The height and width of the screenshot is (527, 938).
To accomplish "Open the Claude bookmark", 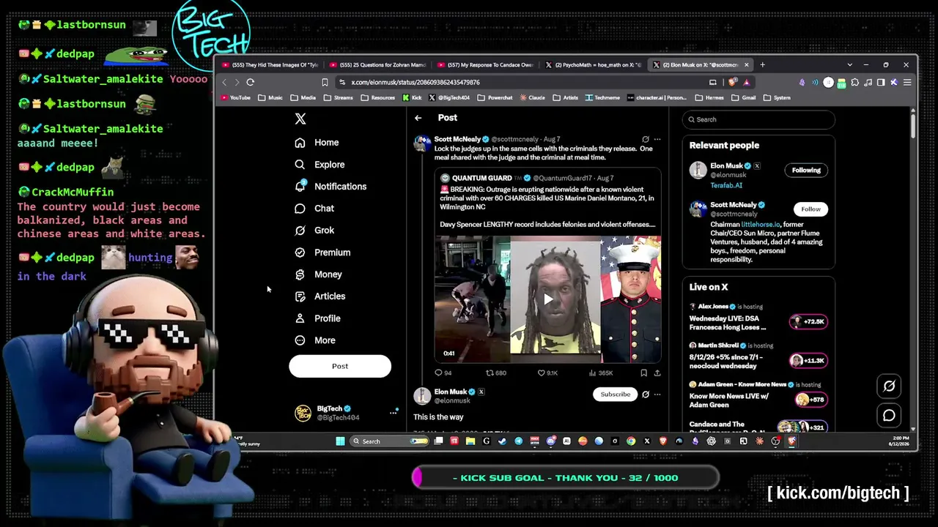I will (x=533, y=97).
